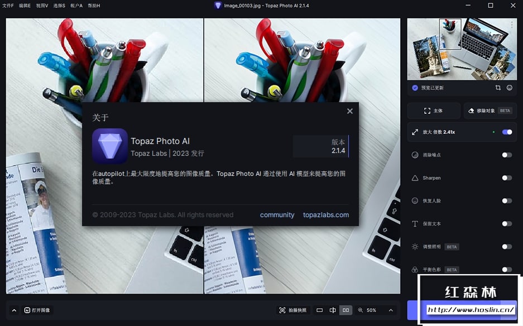The image size is (523, 326).
Task: Click the 版本 2.1.4 version box
Action: coord(321,146)
